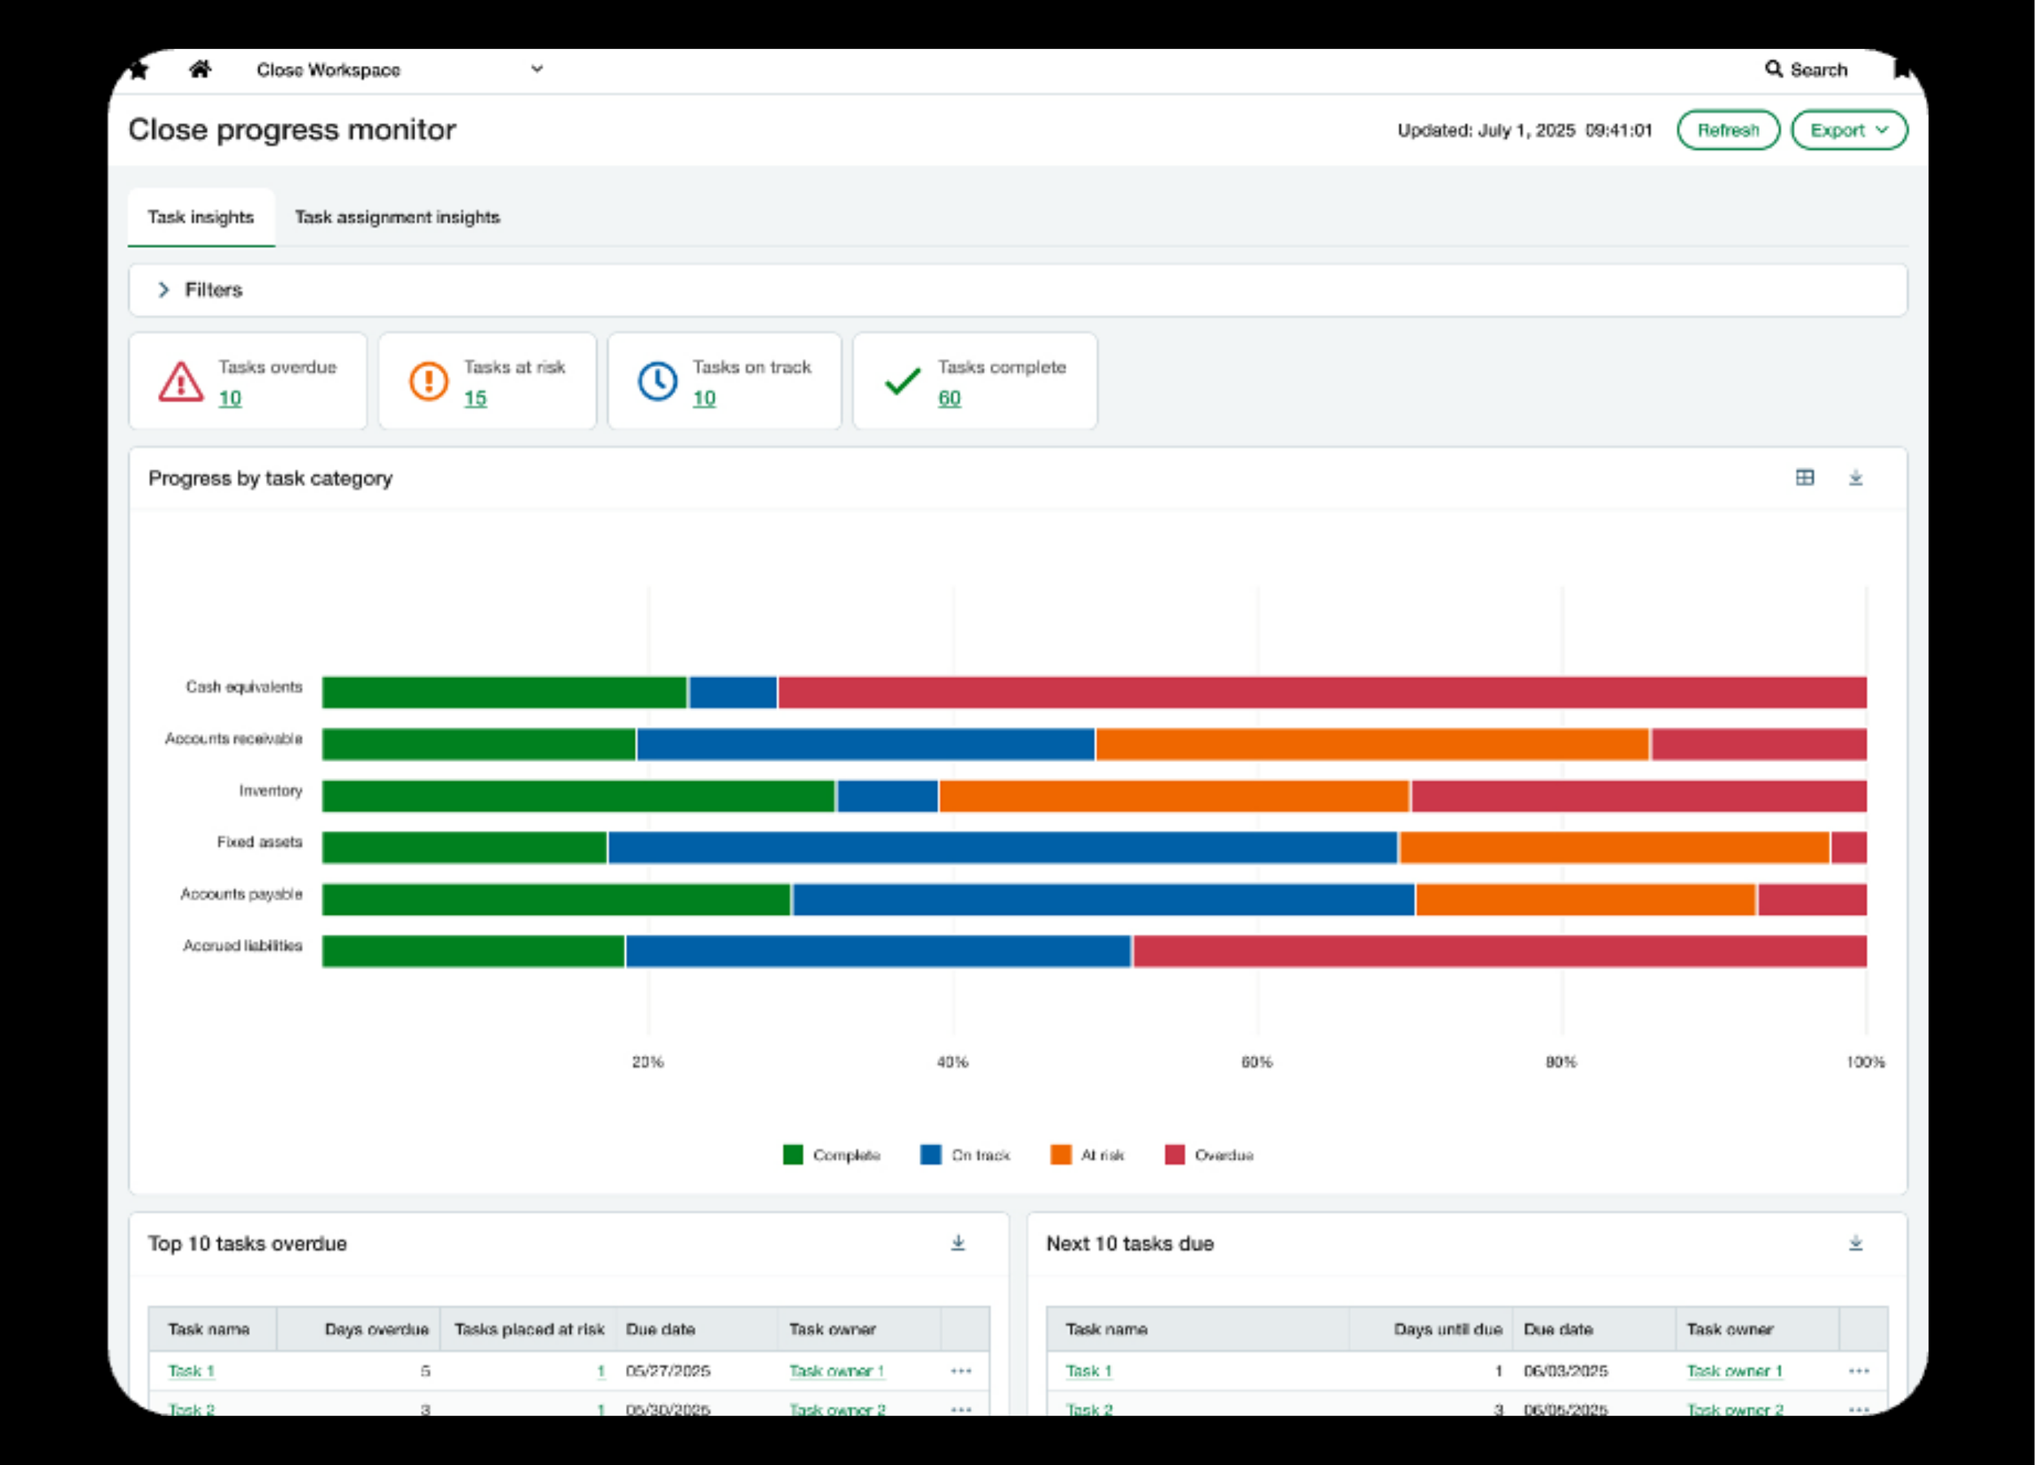Select the Task insights tab
Screen dimensions: 2035x1465
201,217
